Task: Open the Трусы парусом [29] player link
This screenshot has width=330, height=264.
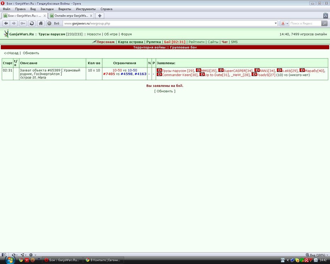Action: 178,71
